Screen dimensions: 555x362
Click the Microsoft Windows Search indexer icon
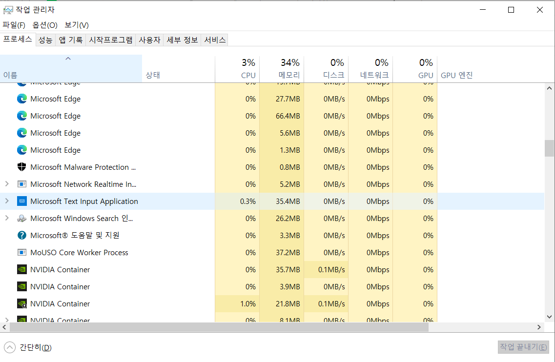tap(22, 219)
